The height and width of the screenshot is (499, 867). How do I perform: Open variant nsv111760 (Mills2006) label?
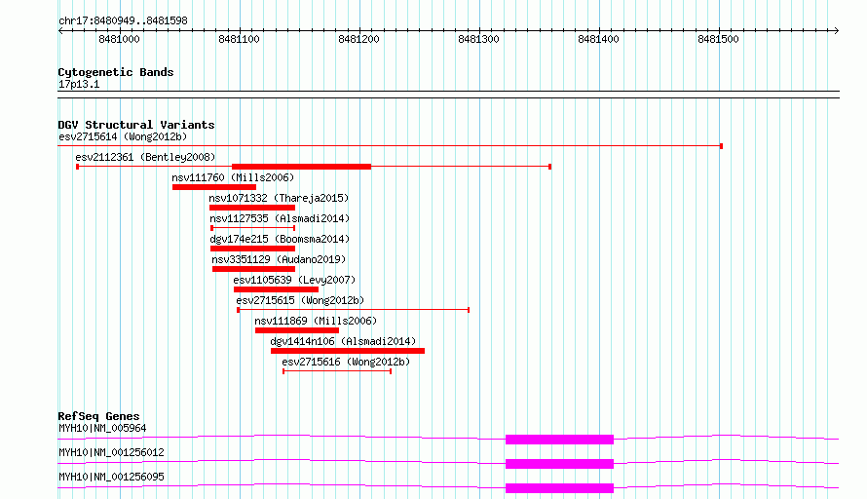point(233,177)
